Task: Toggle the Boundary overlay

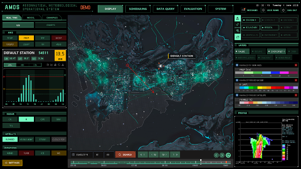Action: [251, 27]
